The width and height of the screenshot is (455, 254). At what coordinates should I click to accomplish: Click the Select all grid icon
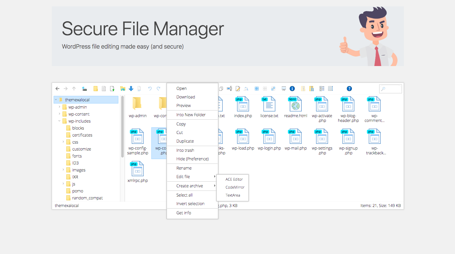coord(257,89)
